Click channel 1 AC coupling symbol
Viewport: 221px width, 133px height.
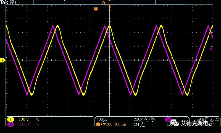click(x=38, y=119)
